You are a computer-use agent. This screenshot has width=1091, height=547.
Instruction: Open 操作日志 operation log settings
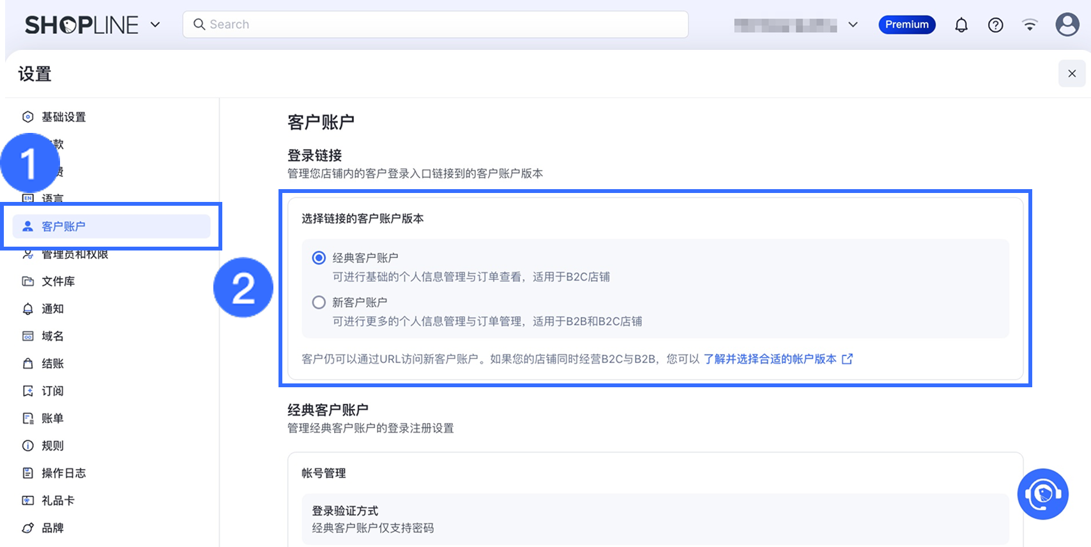pyautogui.click(x=63, y=473)
